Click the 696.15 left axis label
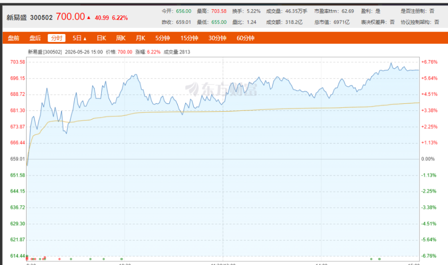 pos(18,78)
